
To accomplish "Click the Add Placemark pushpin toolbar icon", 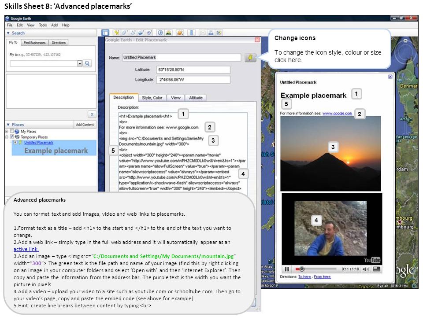I will coord(116,33).
